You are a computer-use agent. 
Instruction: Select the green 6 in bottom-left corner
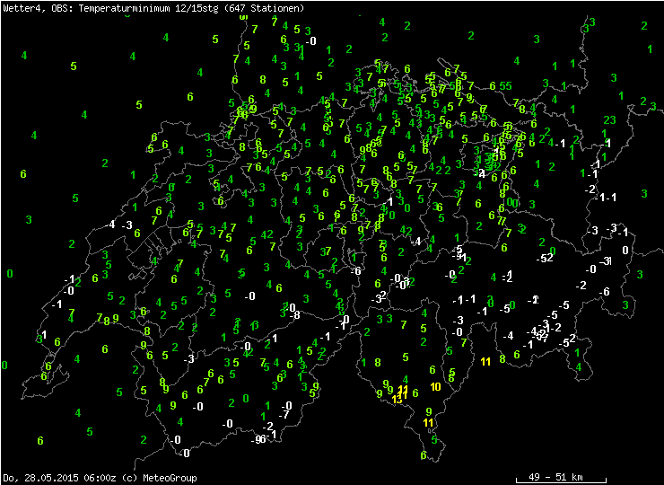pyautogui.click(x=40, y=441)
